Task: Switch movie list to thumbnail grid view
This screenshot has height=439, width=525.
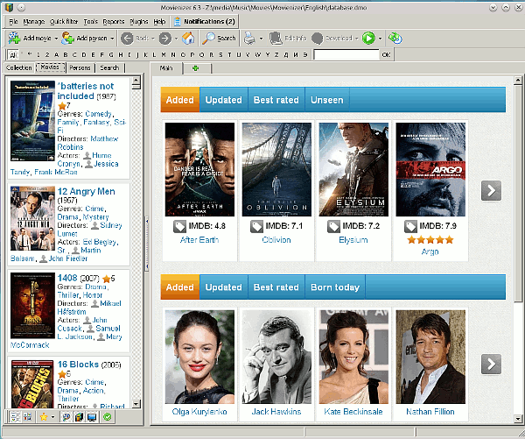Action: [27, 417]
